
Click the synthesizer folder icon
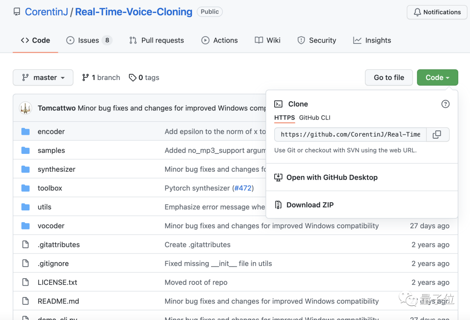(x=26, y=169)
